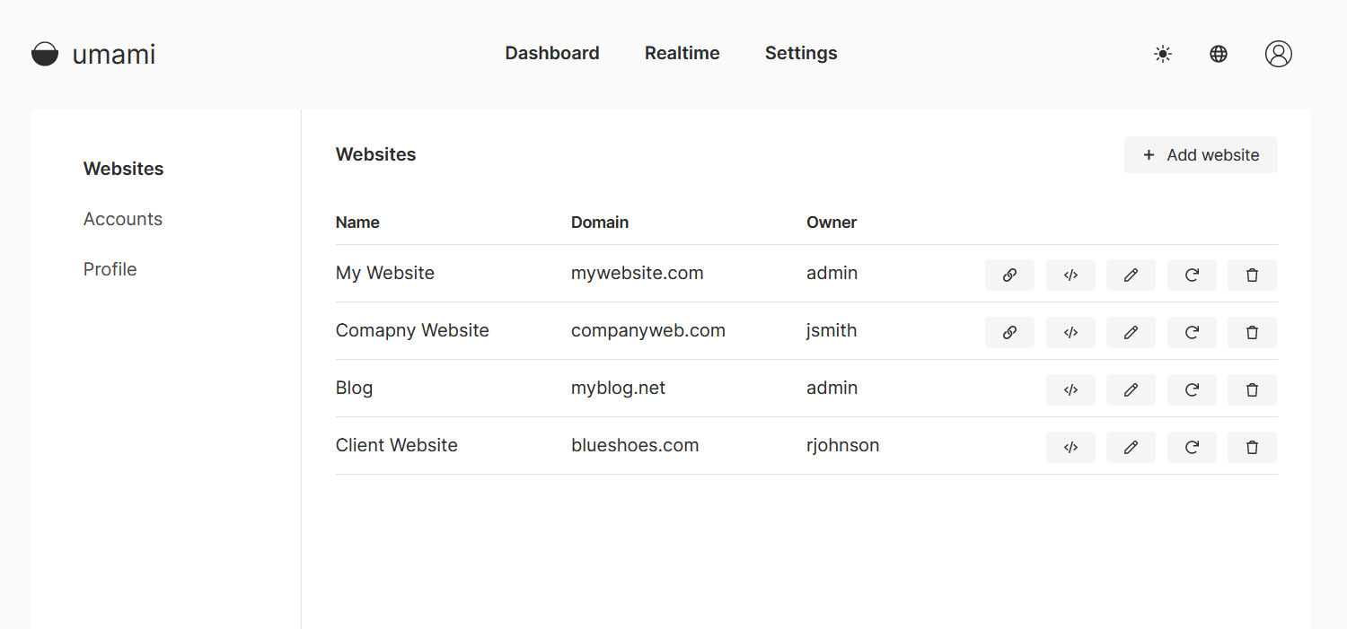
Task: Open the language selector globe
Action: (1219, 54)
